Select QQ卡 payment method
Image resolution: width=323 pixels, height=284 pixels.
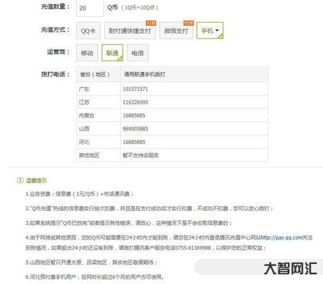point(89,31)
